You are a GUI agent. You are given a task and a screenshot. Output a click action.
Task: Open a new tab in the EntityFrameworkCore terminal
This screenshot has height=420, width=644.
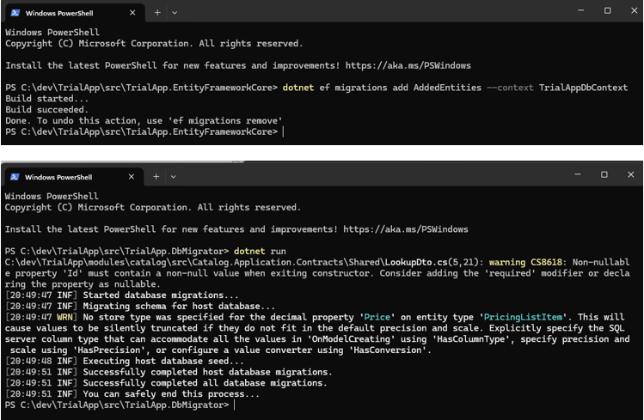coord(157,13)
